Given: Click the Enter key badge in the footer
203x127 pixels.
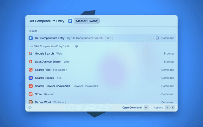Looking at the screenshot, I should [146, 108].
